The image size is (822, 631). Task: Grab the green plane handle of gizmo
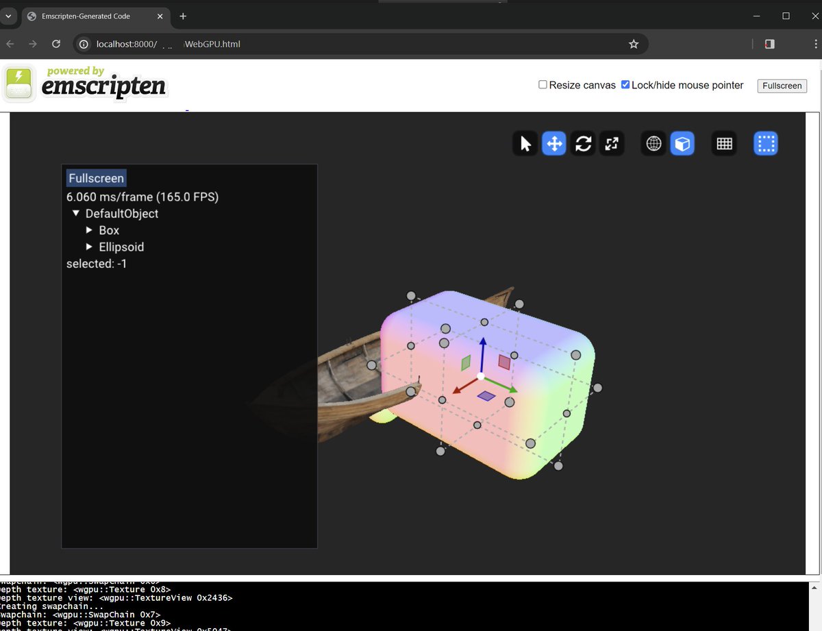click(x=466, y=363)
